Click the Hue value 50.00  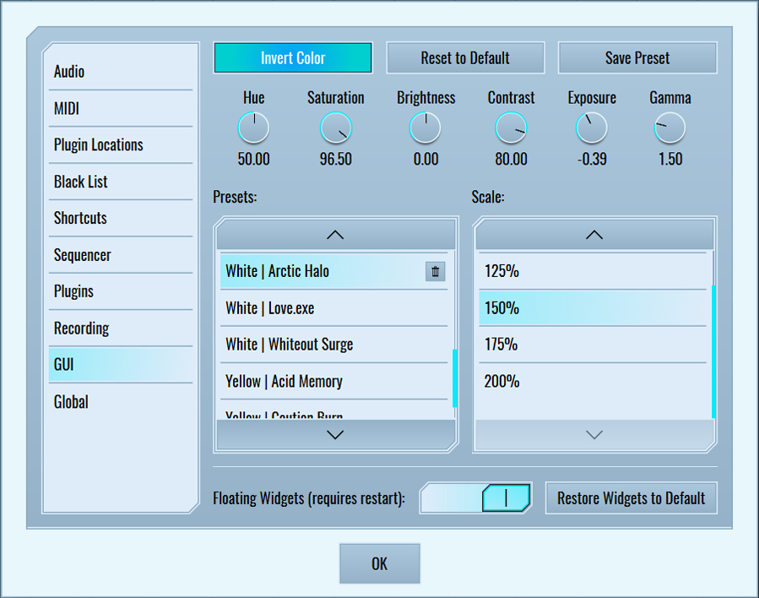coord(253,159)
